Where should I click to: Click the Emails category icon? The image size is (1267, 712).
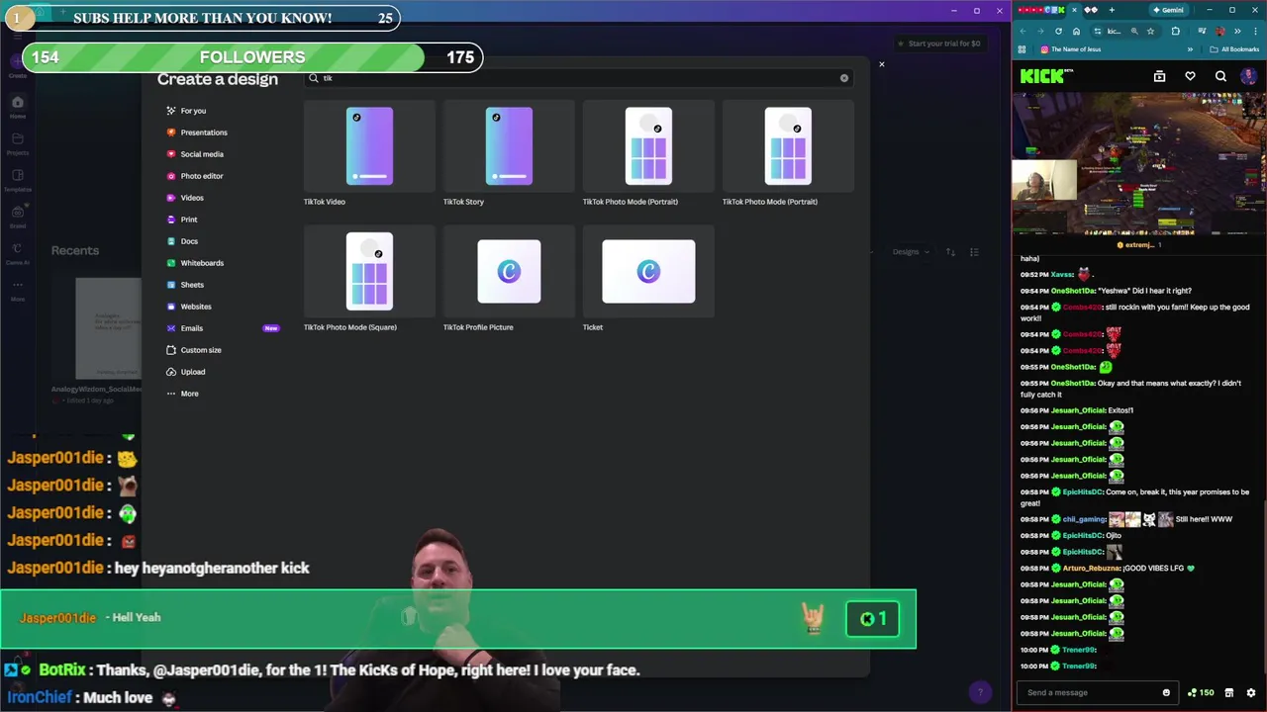(171, 328)
